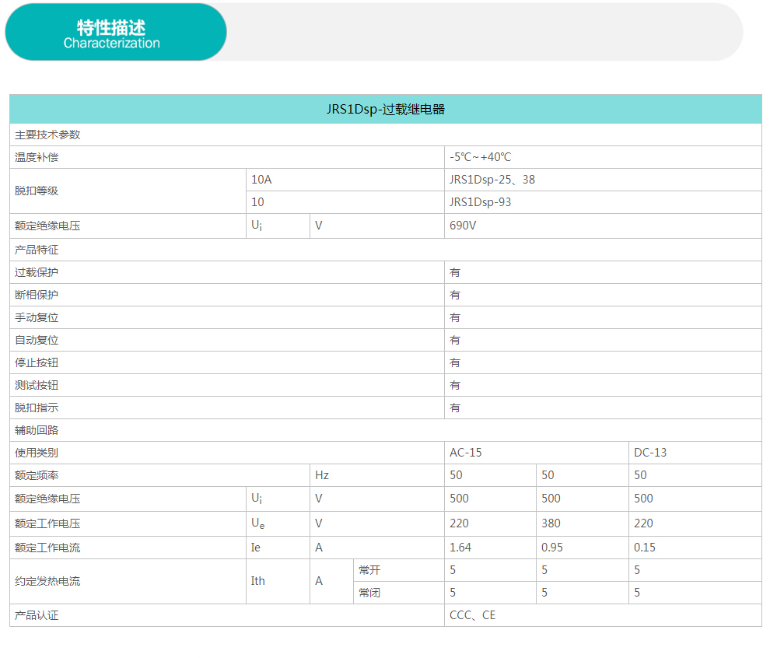This screenshot has height=658, width=770.
Task: Click the 产品特征 section row
Action: point(386,250)
